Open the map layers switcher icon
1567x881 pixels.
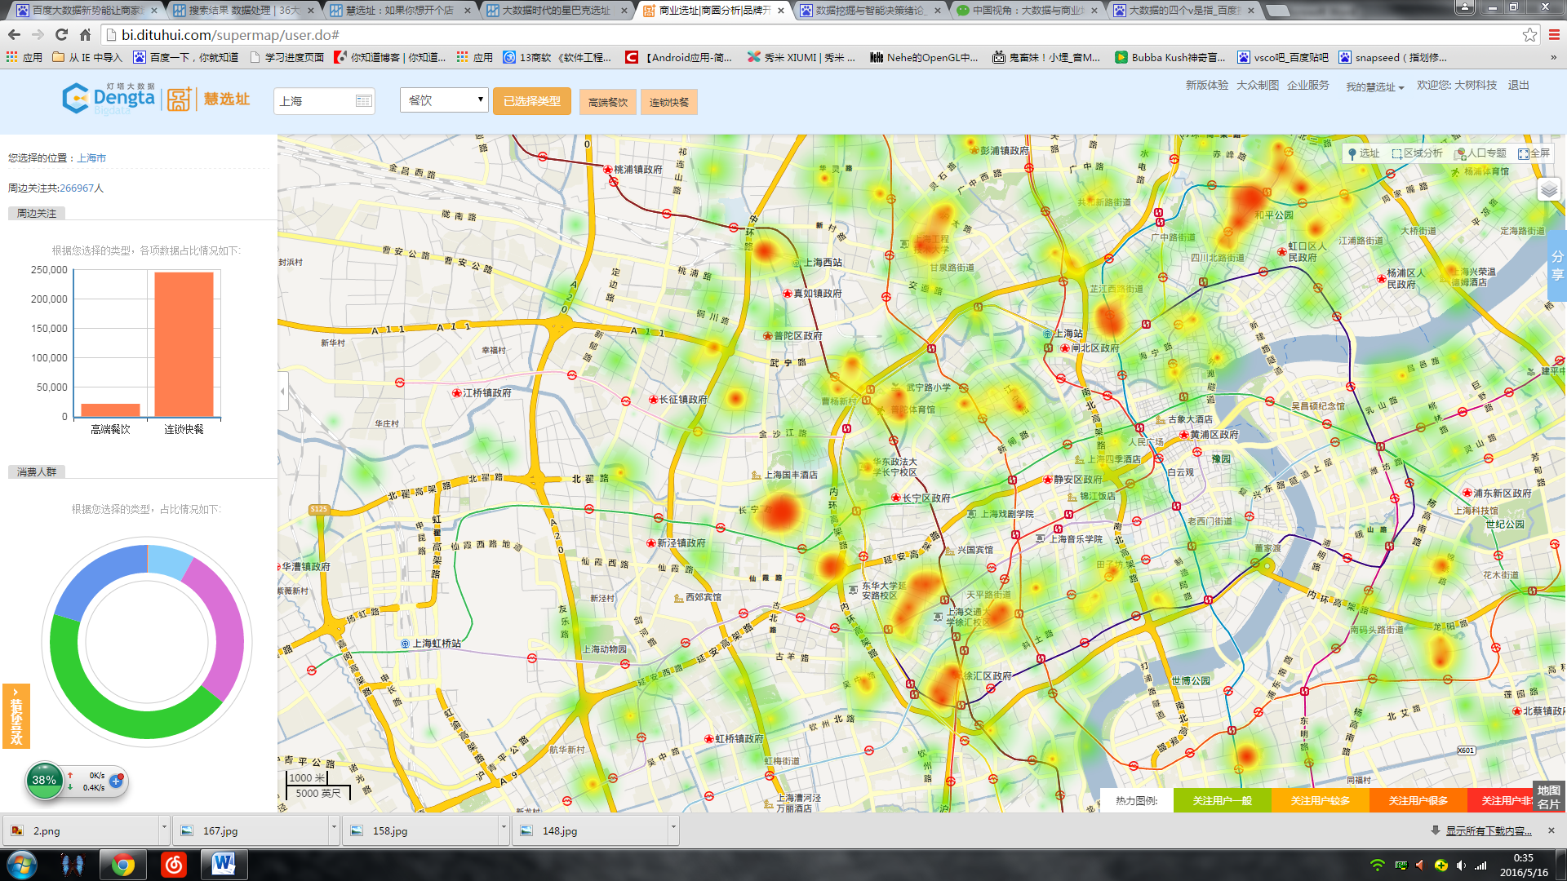tap(1548, 190)
